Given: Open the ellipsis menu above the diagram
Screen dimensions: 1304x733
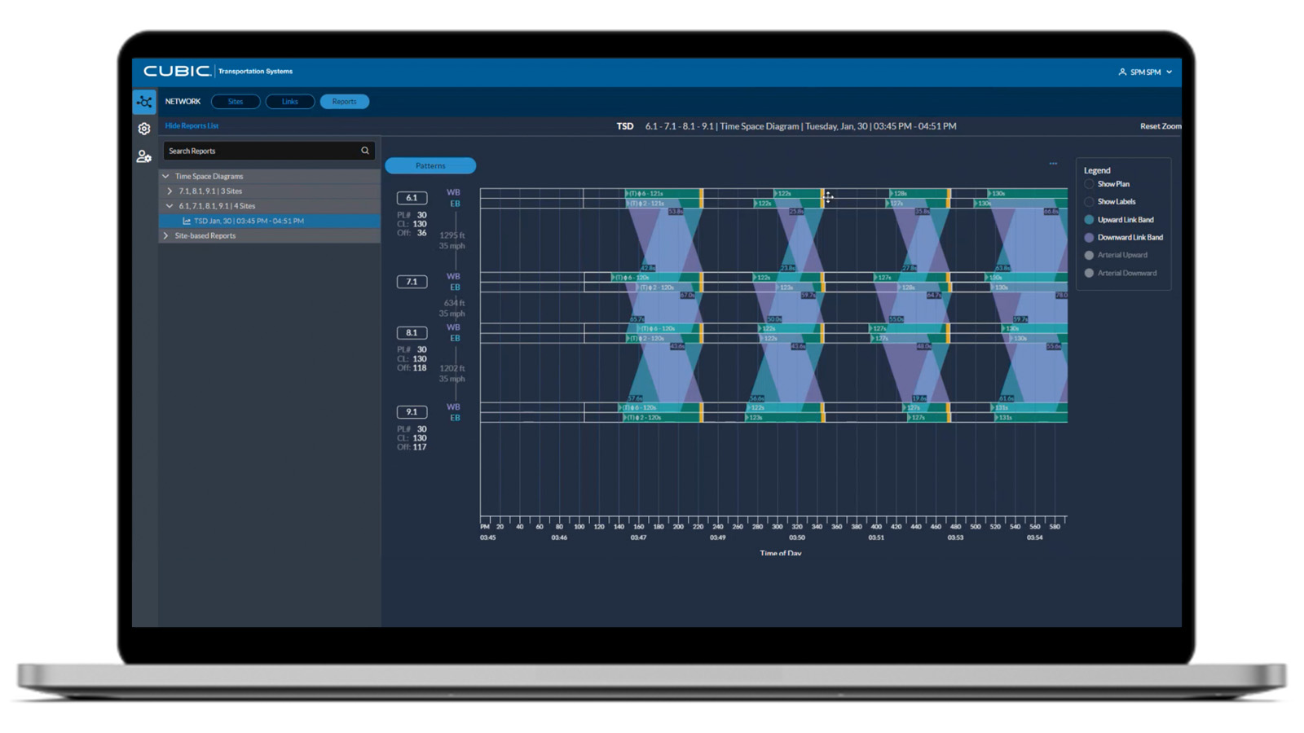Looking at the screenshot, I should [1053, 163].
